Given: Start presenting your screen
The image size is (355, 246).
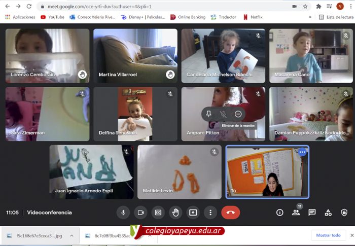Looking at the screenshot, I should (x=193, y=213).
